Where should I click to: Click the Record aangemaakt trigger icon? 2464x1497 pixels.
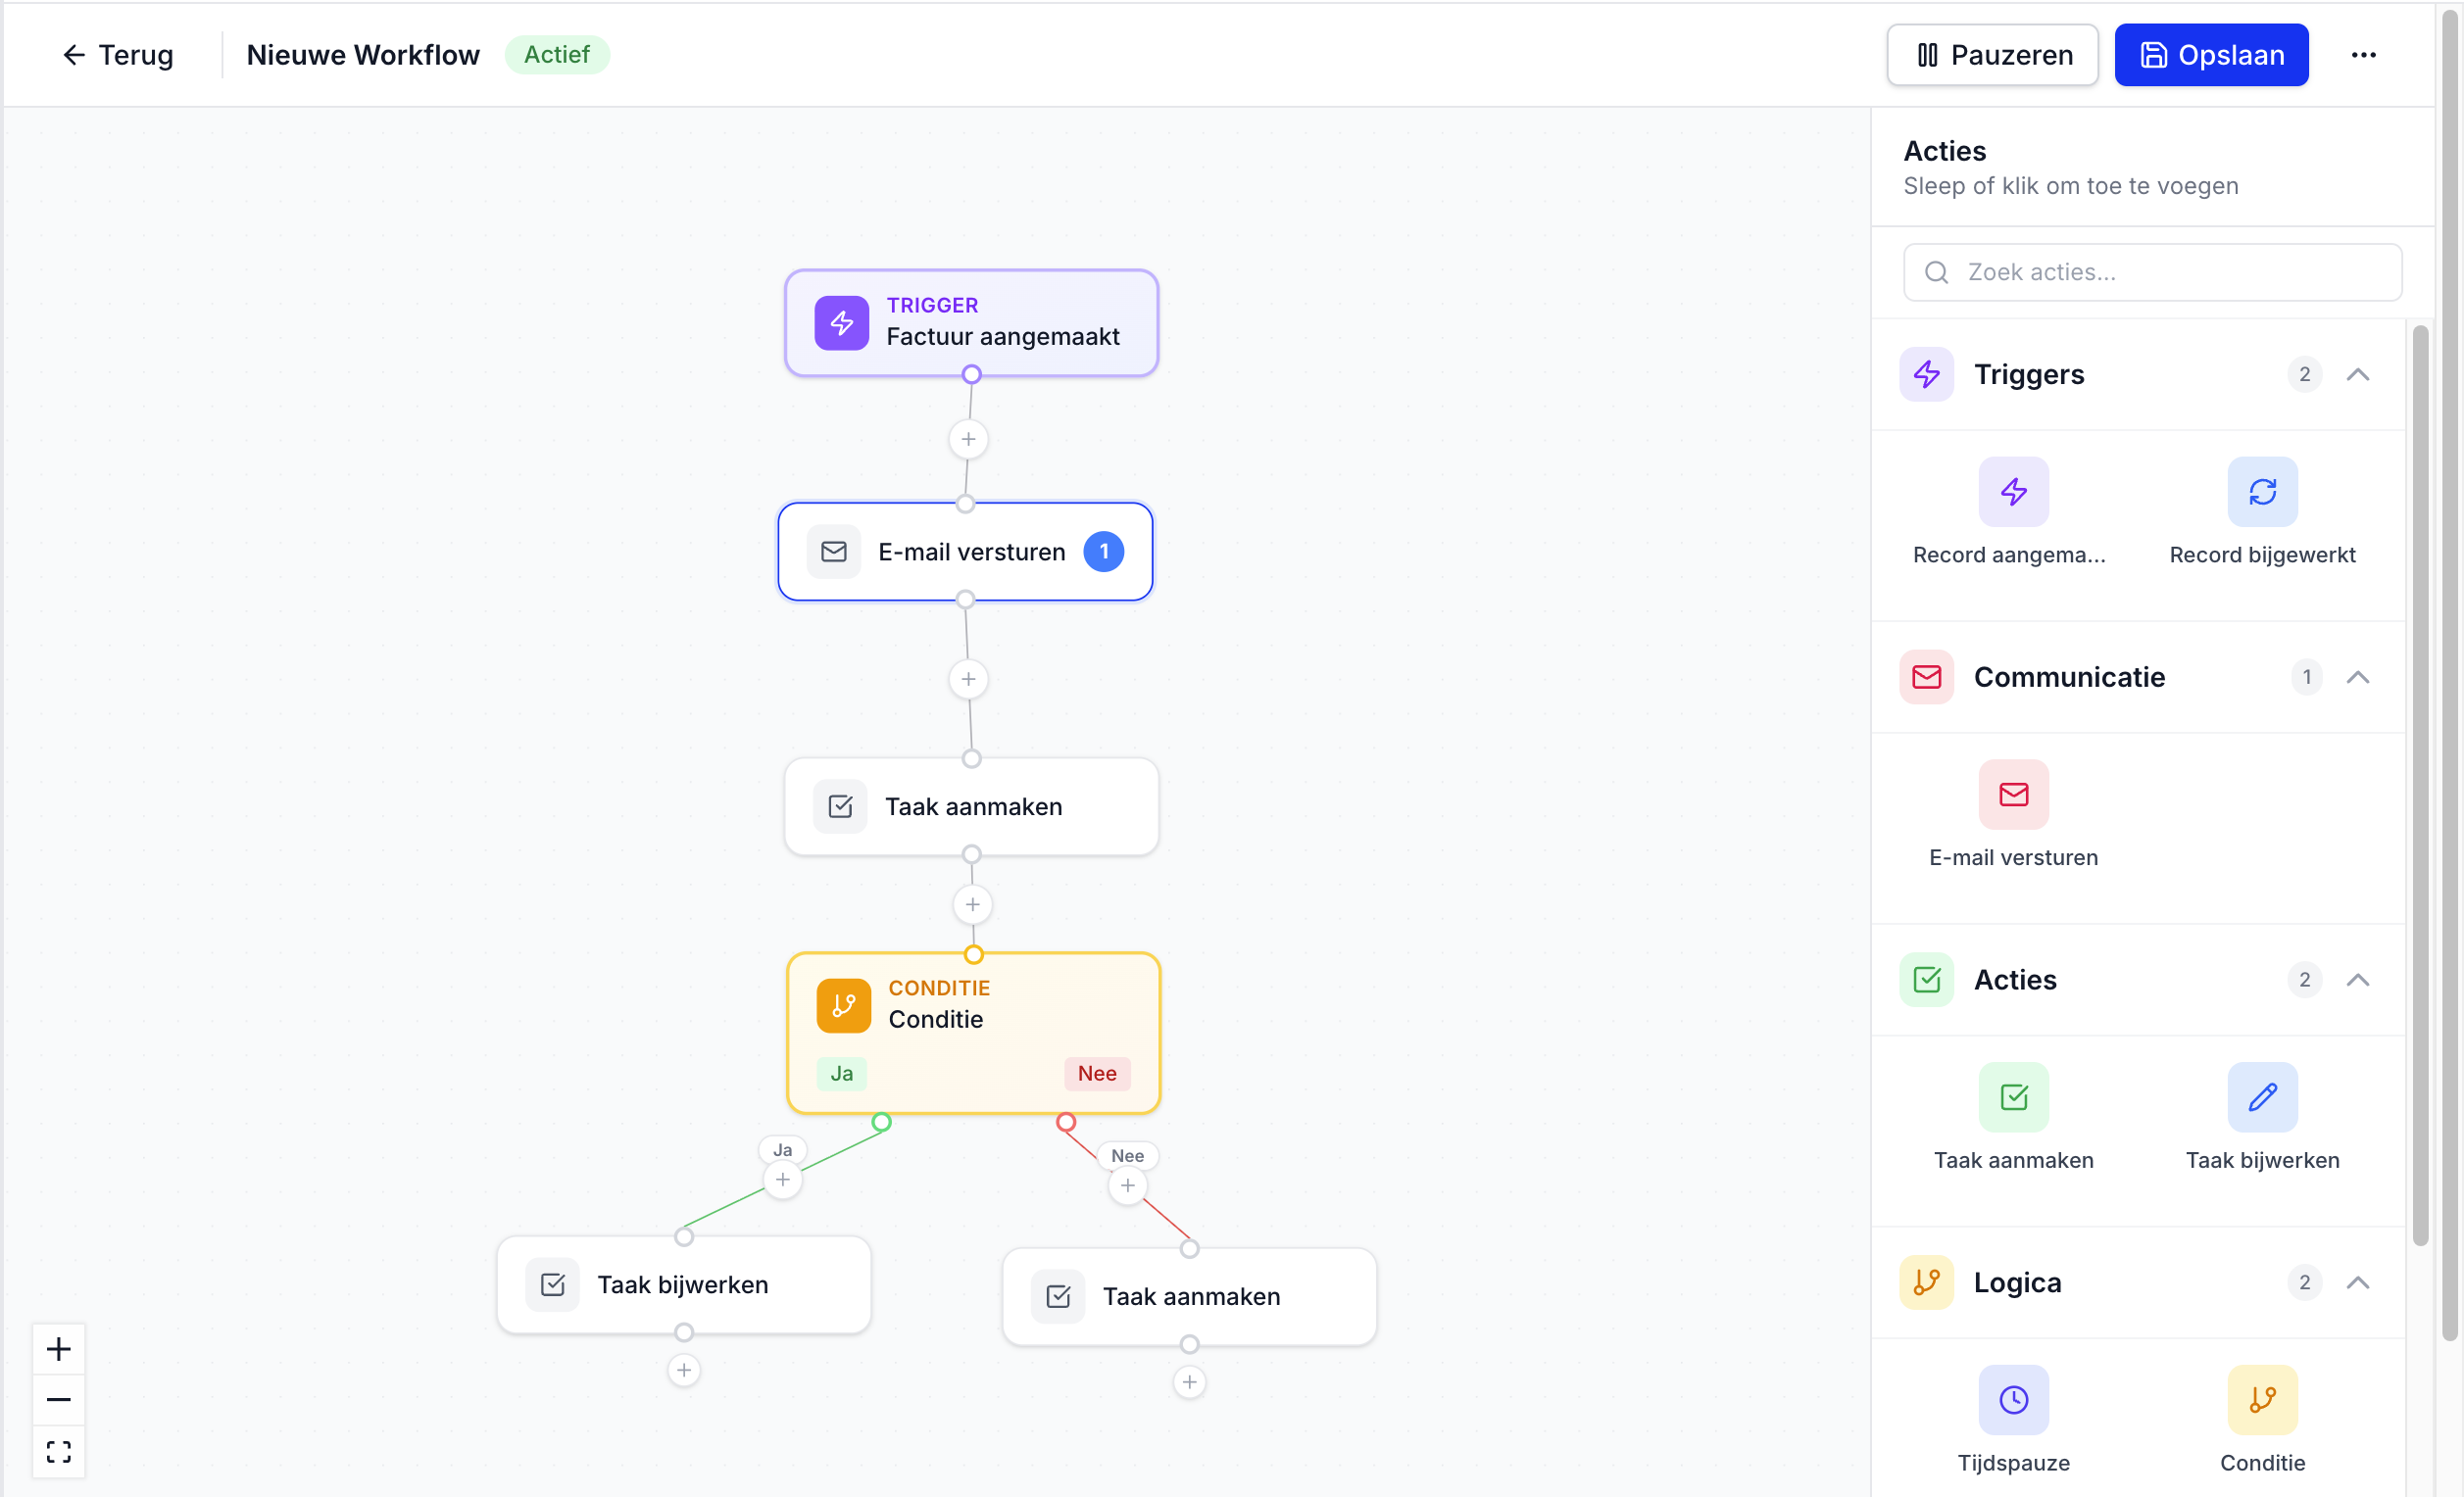[2013, 492]
